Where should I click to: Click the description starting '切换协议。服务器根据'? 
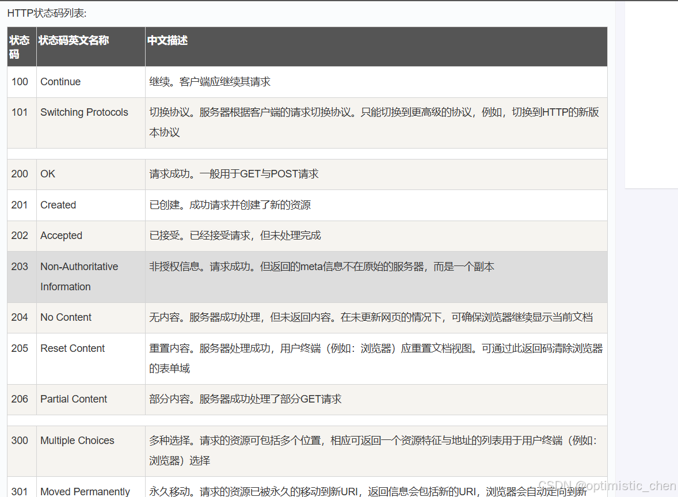(x=376, y=123)
